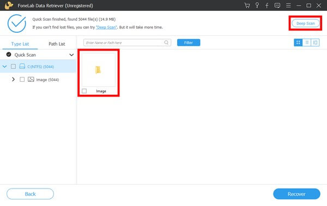The width and height of the screenshot is (327, 206).
Task: Click the register key icon
Action: 257,5
